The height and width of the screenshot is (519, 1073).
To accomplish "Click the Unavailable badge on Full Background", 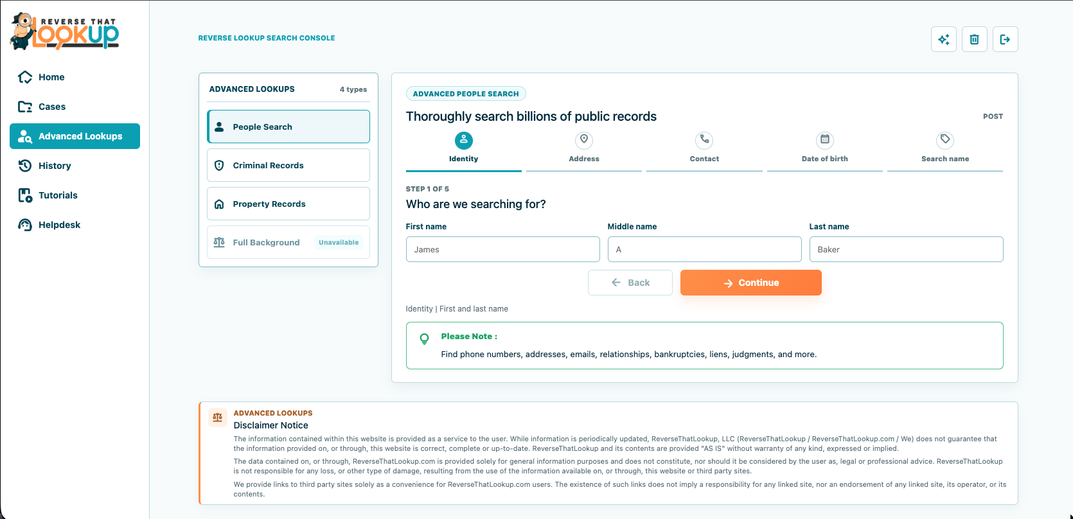I will pyautogui.click(x=339, y=242).
